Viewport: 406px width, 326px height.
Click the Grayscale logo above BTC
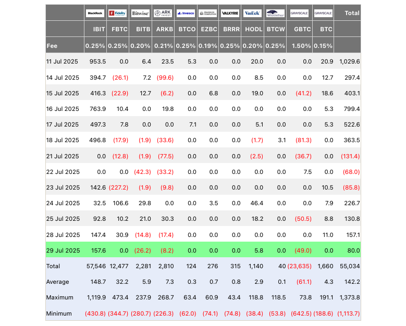323,13
